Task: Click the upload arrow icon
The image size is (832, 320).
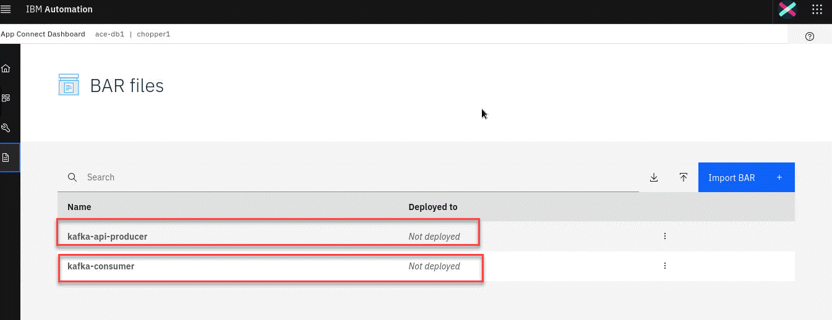Action: [x=684, y=177]
